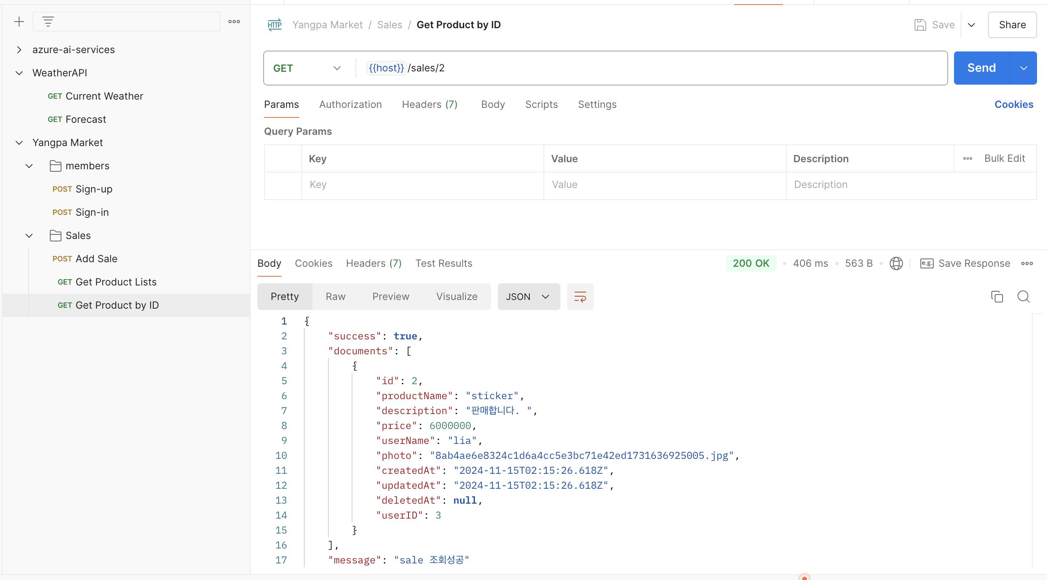Switch to response Test Results tab
Viewport: 1047px width, 580px height.
click(x=444, y=263)
